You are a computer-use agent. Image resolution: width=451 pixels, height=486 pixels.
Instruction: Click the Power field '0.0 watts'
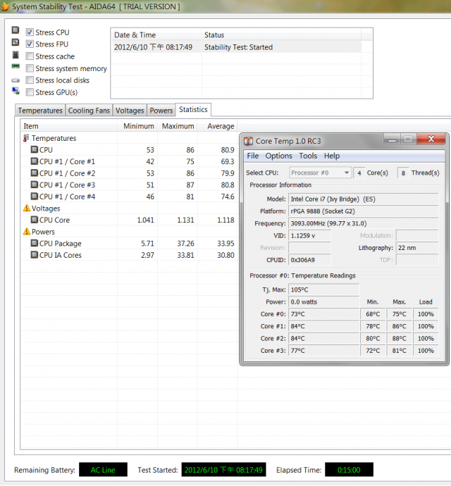click(324, 302)
